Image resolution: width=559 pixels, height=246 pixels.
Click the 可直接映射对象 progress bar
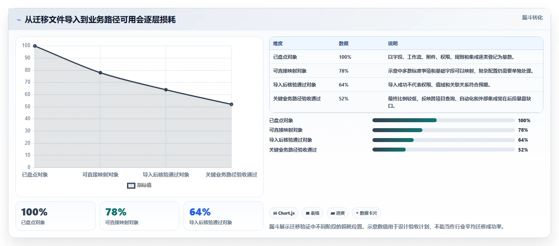coord(443,130)
